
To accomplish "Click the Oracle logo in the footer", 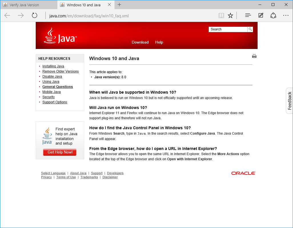I will click(243, 173).
